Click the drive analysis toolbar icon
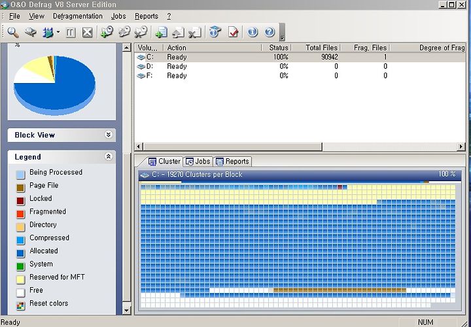The height and width of the screenshot is (327, 471). (x=31, y=32)
